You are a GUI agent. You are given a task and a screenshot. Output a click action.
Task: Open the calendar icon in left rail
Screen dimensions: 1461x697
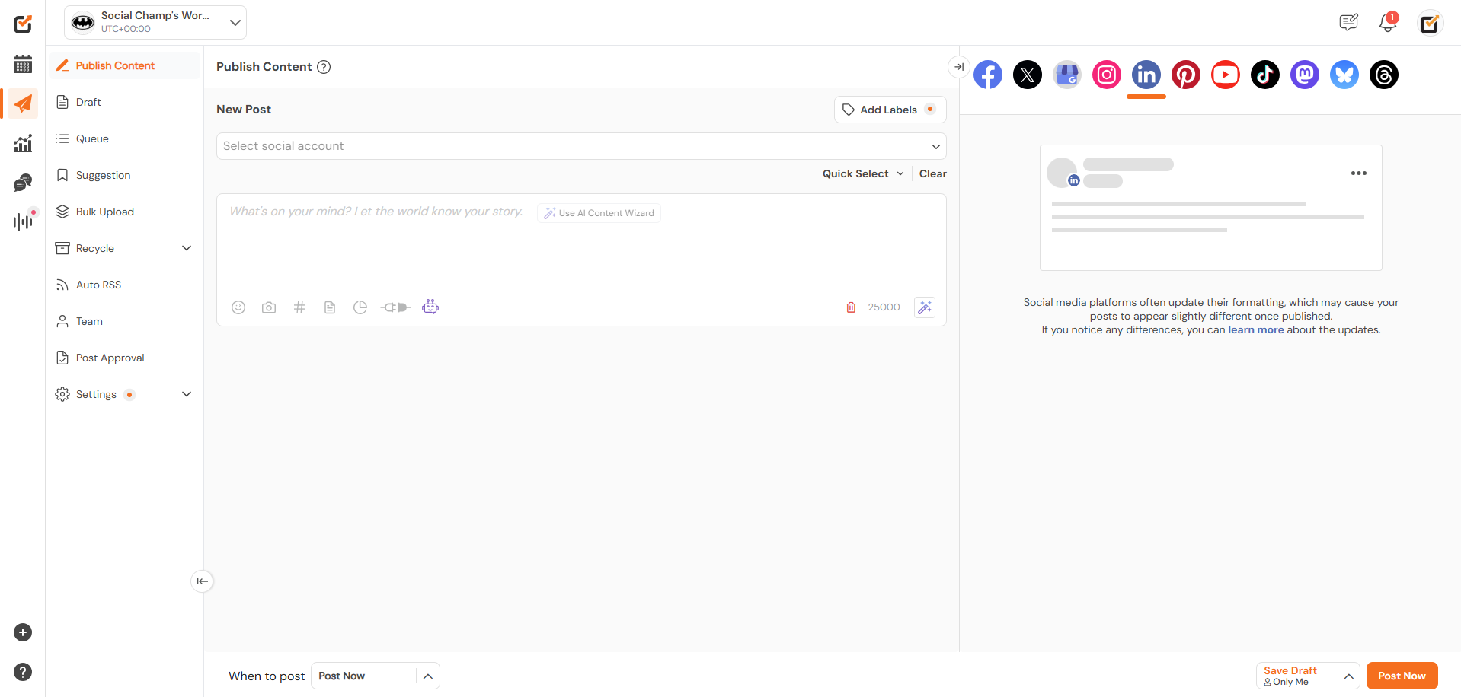coord(23,64)
